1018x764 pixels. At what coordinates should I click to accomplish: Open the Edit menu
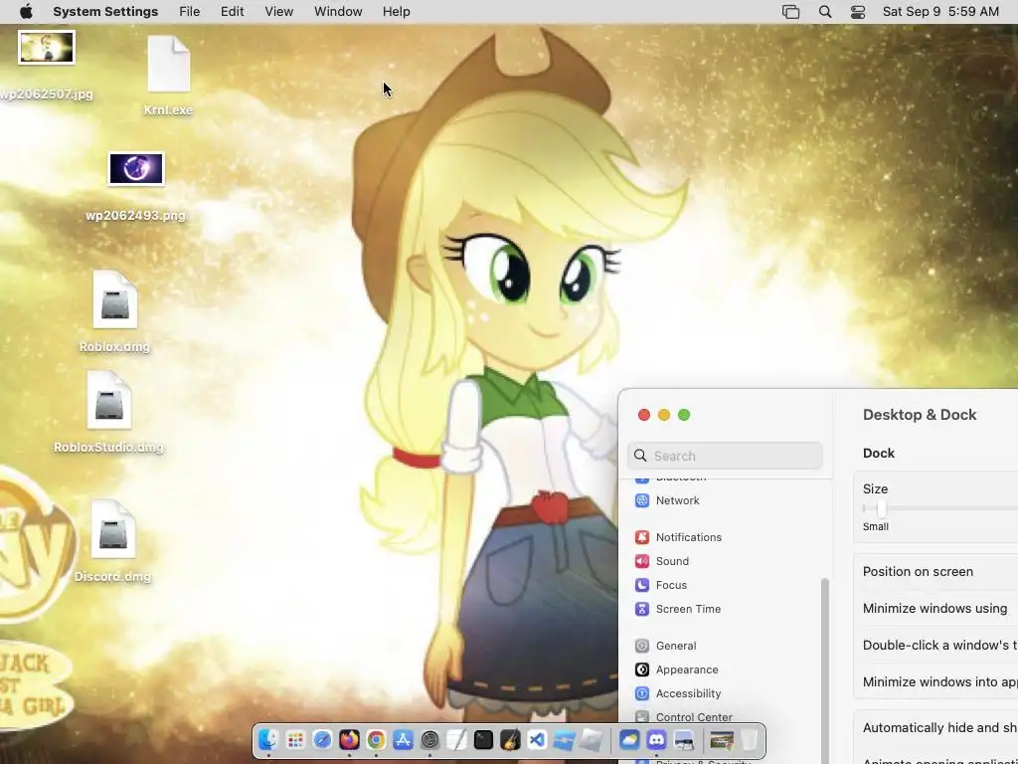[232, 12]
